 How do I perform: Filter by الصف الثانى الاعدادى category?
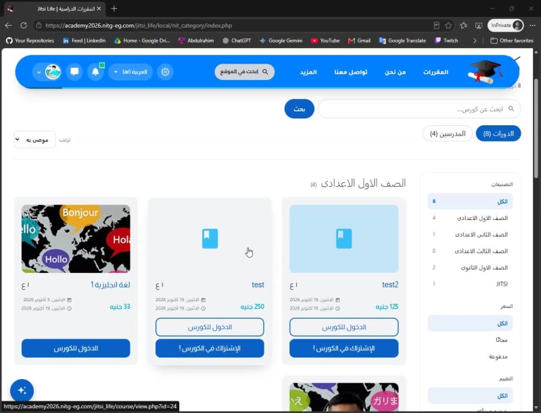470,234
